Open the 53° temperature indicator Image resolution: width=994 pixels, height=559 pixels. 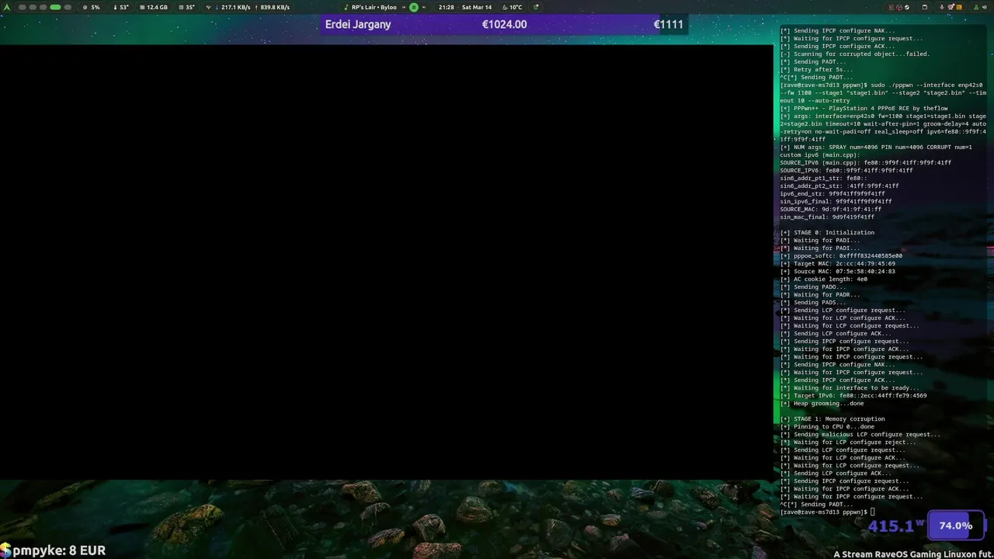(x=121, y=7)
